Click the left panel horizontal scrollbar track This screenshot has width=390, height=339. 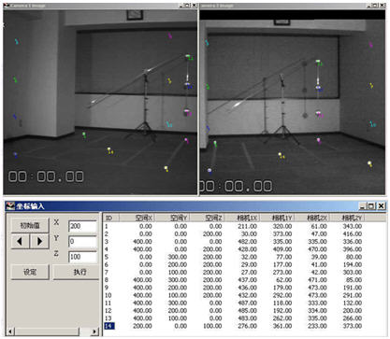coord(53,332)
